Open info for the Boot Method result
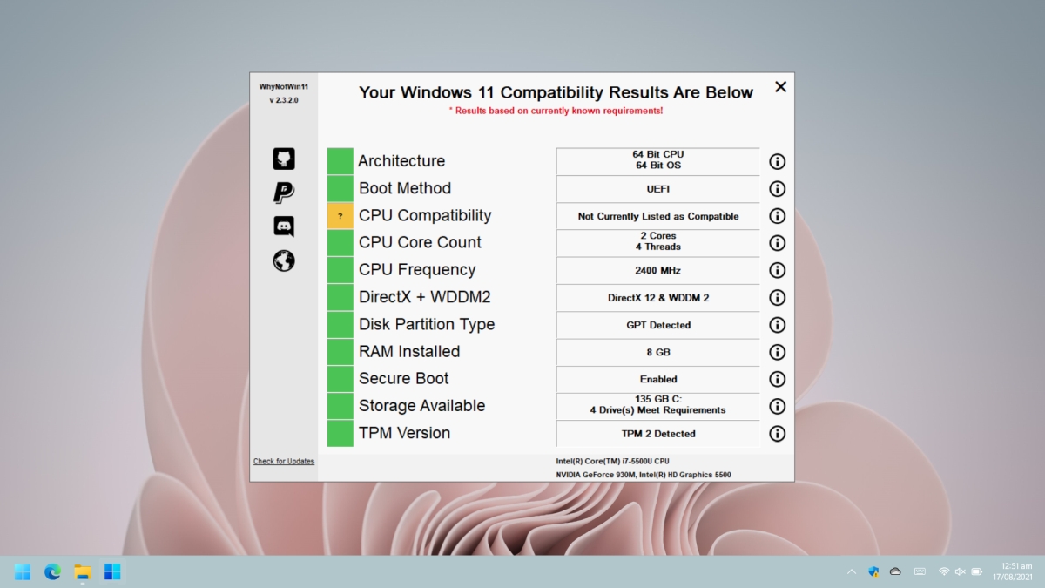Screen dimensions: 1045x588 point(777,188)
